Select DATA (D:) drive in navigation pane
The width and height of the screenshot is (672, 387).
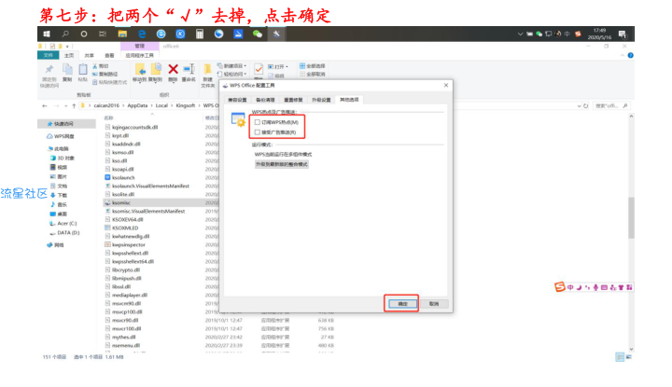pos(64,233)
